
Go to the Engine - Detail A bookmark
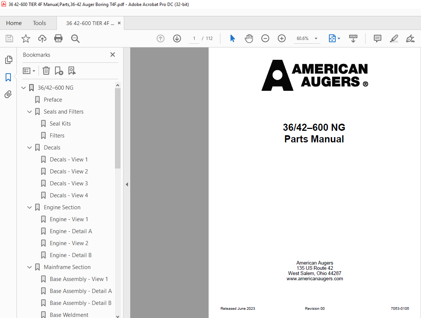pyautogui.click(x=71, y=231)
